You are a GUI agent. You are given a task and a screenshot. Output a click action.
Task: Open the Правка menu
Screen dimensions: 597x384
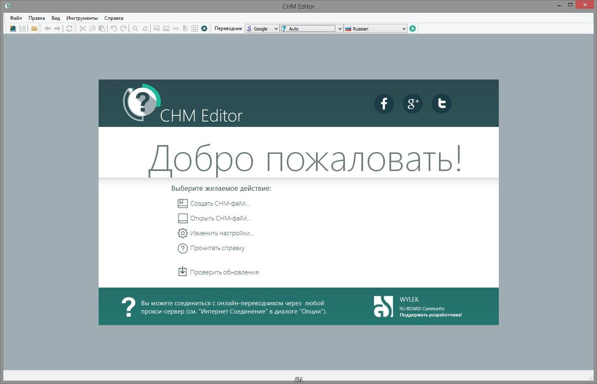(x=37, y=18)
